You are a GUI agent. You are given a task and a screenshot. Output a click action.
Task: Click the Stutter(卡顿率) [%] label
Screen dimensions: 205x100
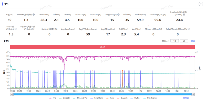point(49,29)
